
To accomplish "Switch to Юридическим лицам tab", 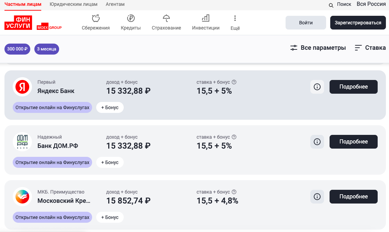I will pos(74,4).
